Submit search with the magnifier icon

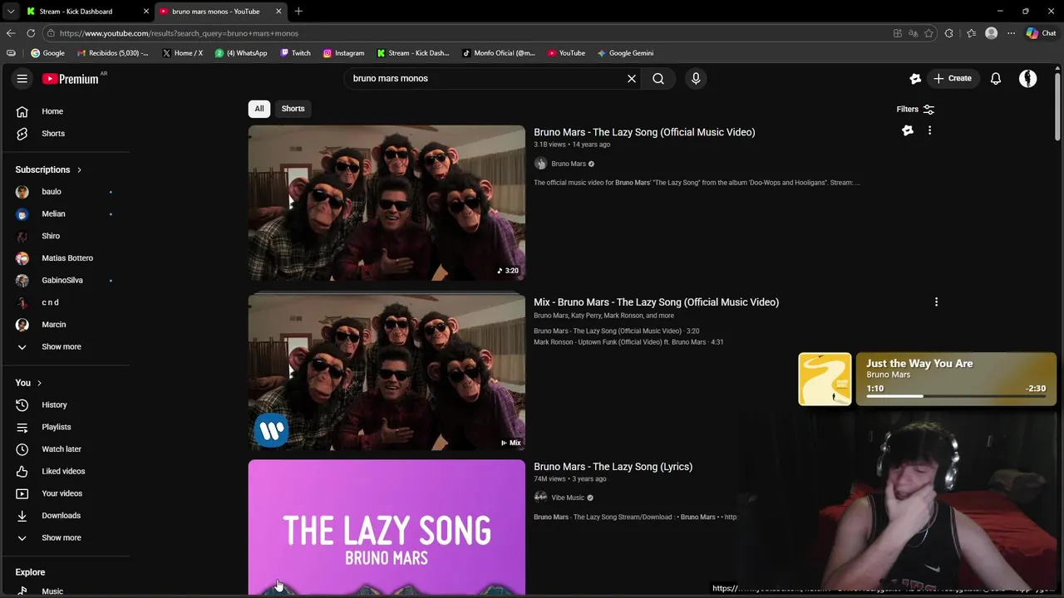[x=658, y=78]
